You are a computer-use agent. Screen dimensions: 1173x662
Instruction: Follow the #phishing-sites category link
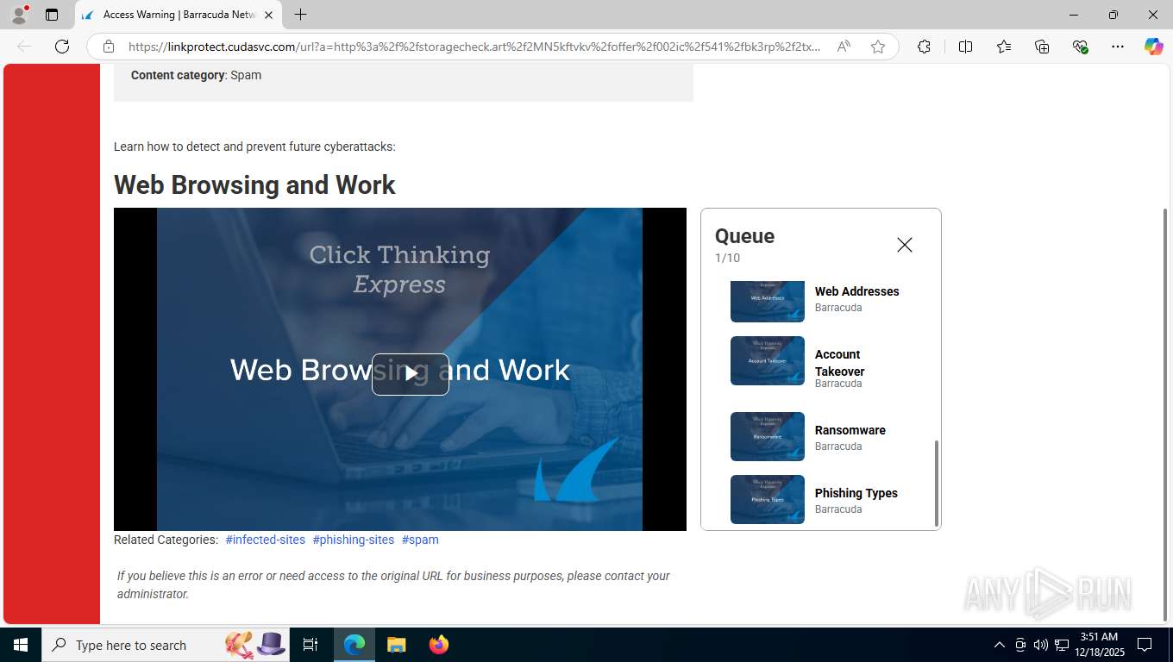tap(353, 540)
